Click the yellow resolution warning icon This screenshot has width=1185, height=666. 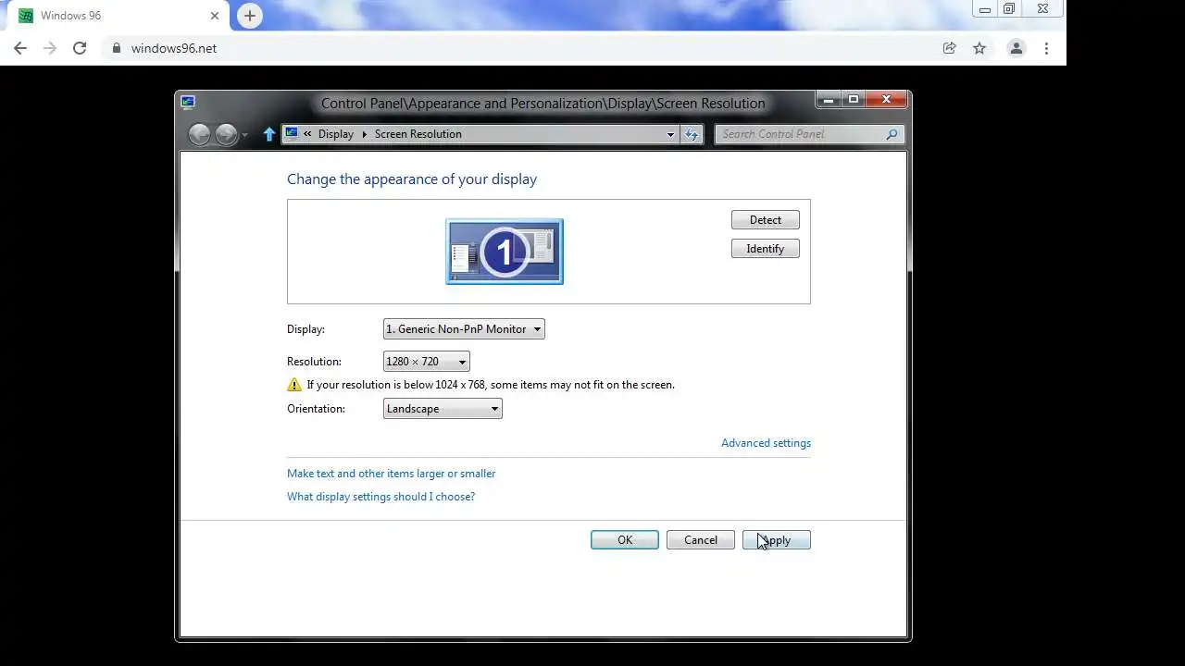294,385
